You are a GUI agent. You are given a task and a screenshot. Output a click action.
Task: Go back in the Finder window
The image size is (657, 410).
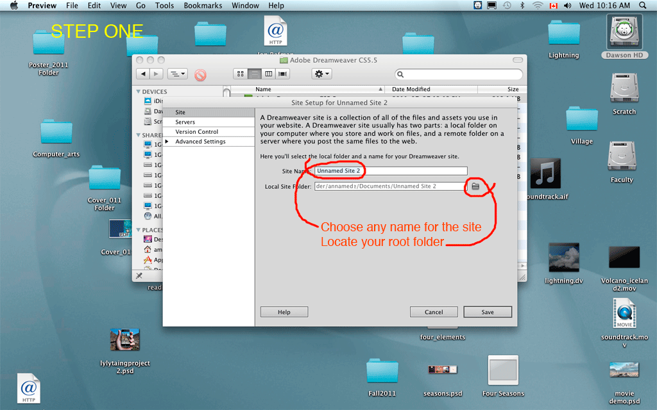[143, 74]
